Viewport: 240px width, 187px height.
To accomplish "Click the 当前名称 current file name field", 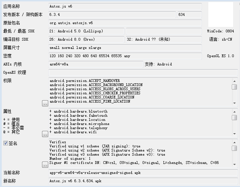I will click(x=143, y=173).
